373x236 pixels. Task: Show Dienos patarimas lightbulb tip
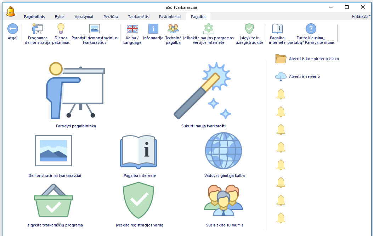[61, 29]
